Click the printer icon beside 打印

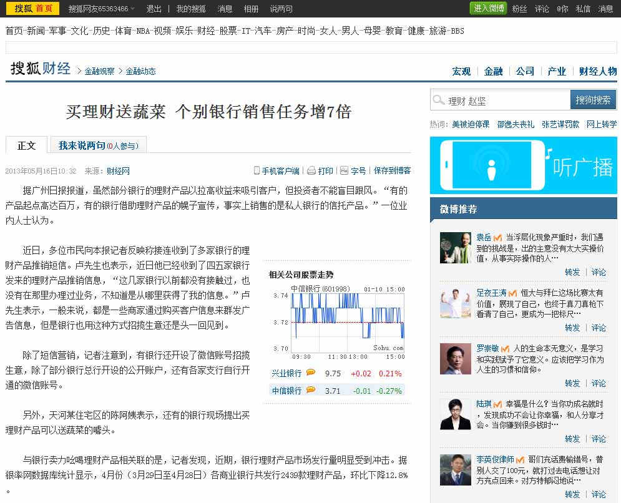[311, 171]
